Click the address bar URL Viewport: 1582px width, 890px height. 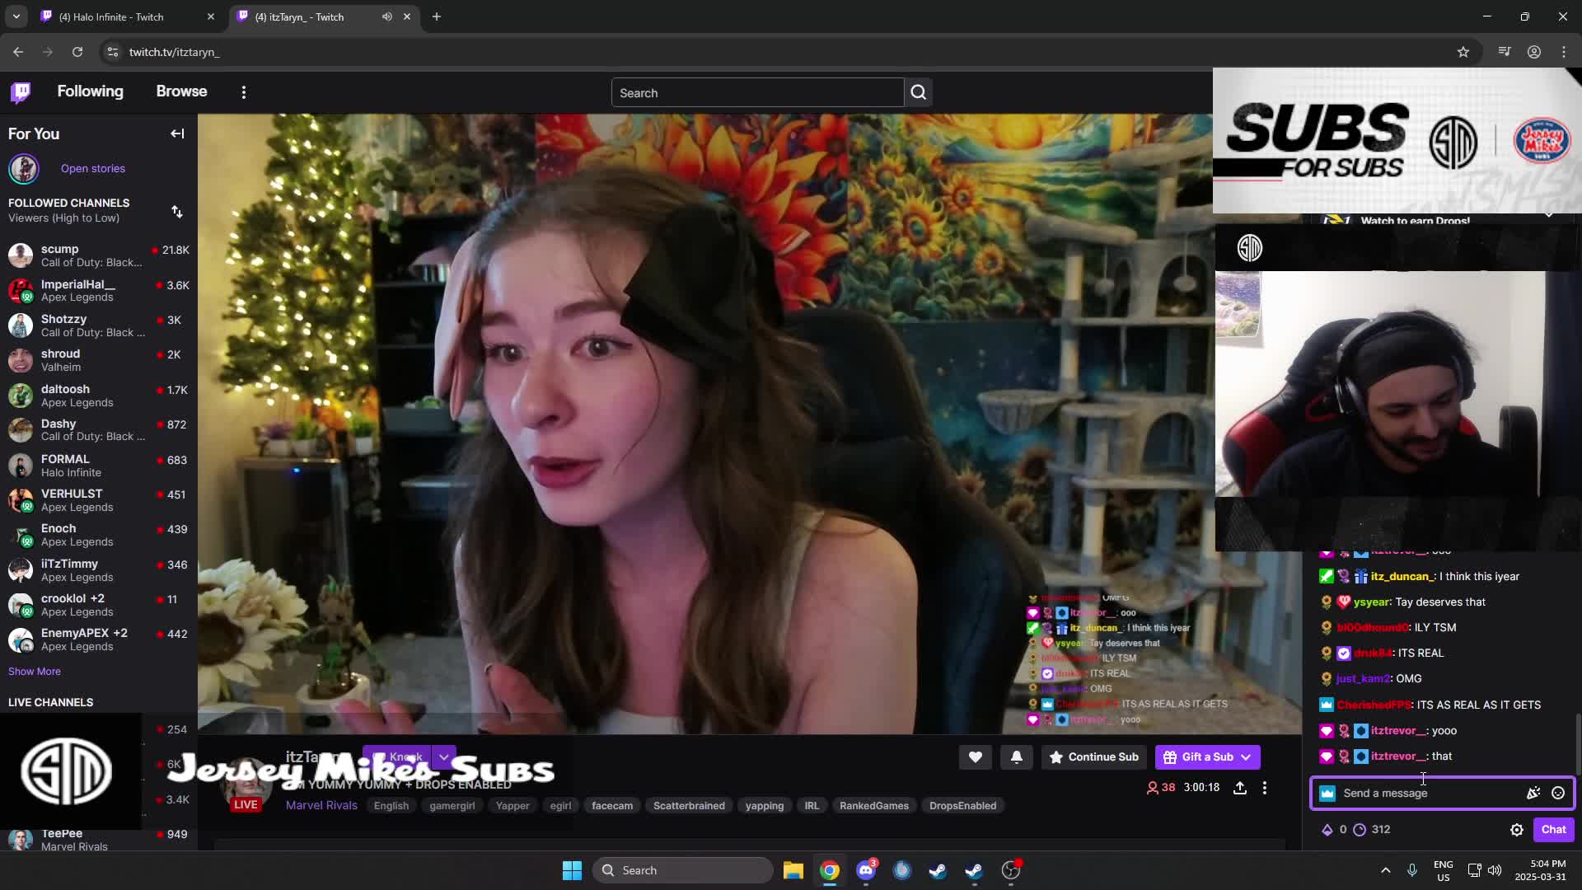174,52
